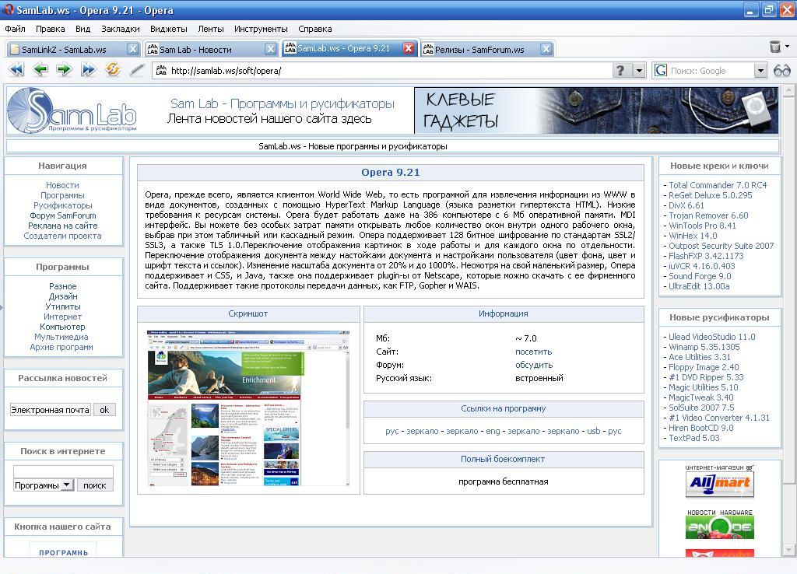Open the Ulead VideoStudio 11.0 link
The image size is (797, 574).
point(712,337)
